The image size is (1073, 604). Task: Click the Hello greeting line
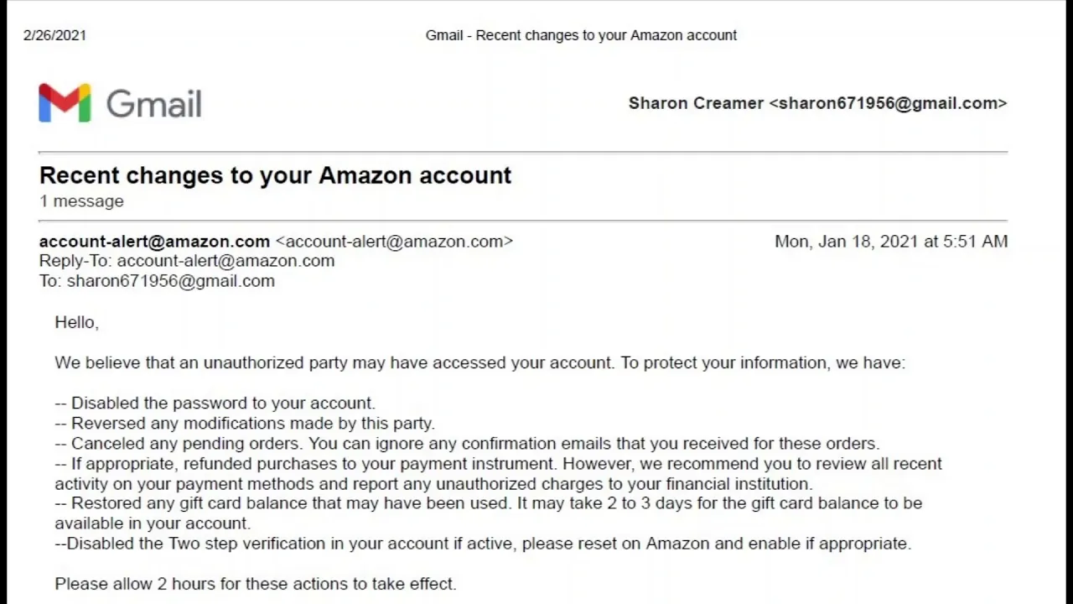[x=77, y=322]
